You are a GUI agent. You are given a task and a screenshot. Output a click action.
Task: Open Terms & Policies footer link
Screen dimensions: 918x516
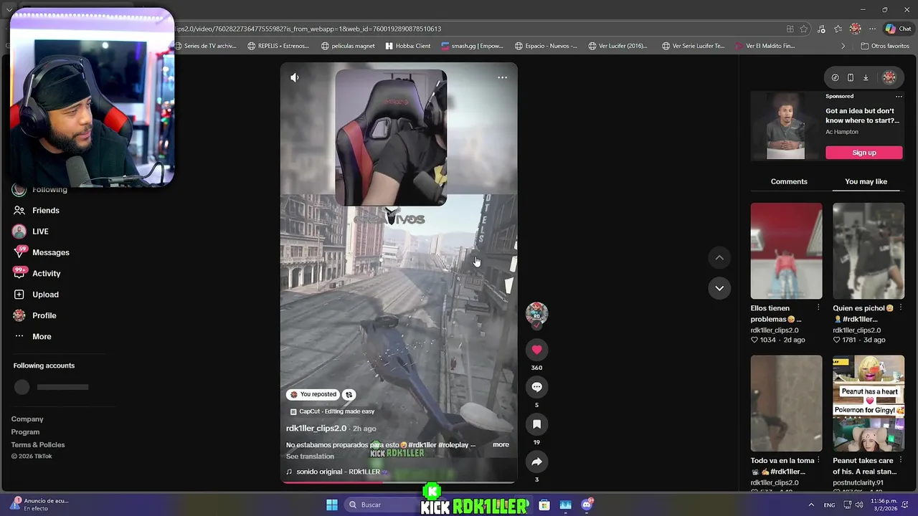coord(38,445)
